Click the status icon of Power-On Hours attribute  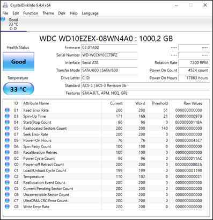click(x=7, y=140)
